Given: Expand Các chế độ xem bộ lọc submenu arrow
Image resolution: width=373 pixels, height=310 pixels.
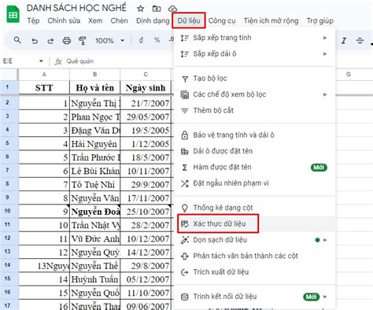Looking at the screenshot, I should [x=325, y=94].
